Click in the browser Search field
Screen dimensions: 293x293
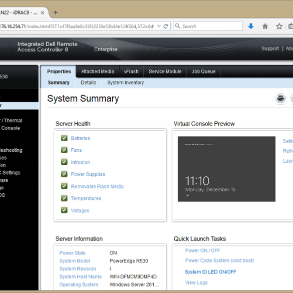pyautogui.click(x=207, y=26)
